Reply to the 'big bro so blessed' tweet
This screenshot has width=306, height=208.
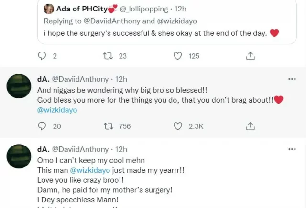[42, 126]
